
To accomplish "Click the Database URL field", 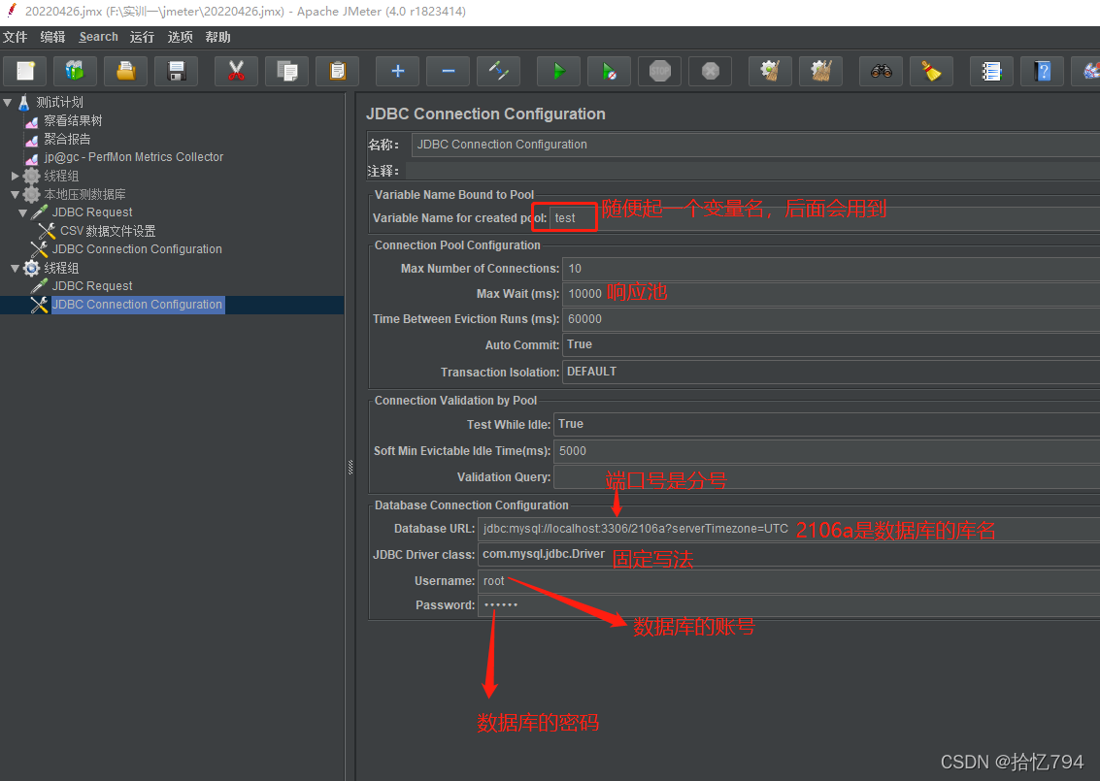I will (788, 529).
